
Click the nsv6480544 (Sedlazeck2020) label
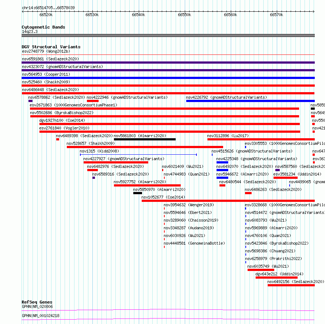coord(248,182)
